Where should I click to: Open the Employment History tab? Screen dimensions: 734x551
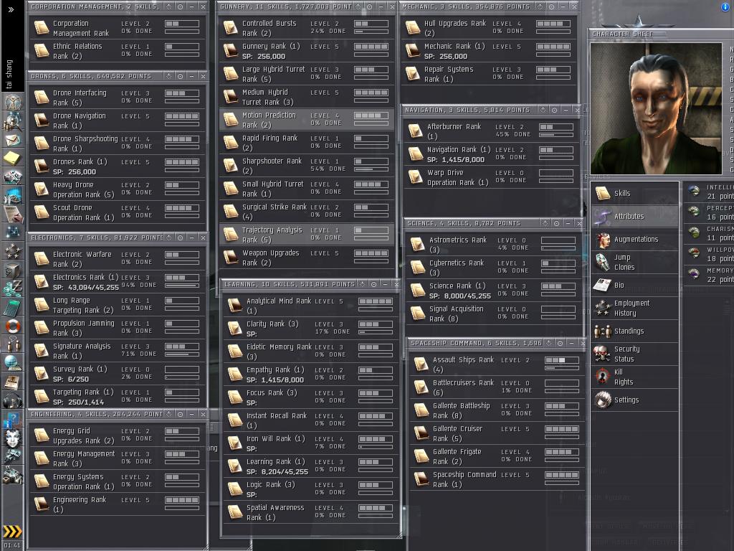point(635,308)
